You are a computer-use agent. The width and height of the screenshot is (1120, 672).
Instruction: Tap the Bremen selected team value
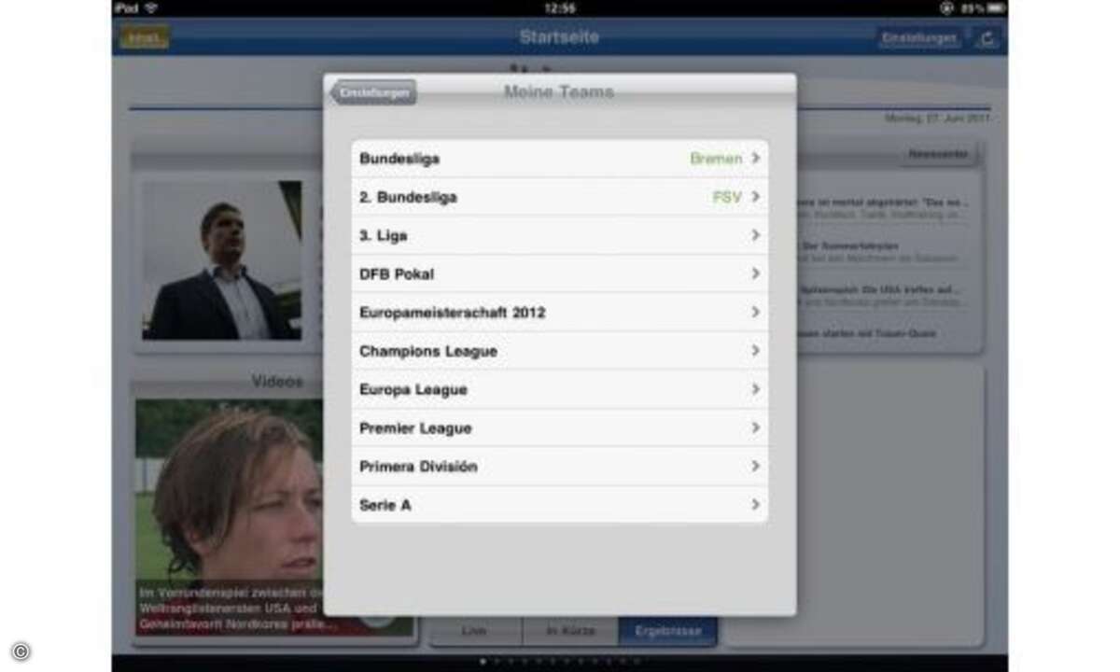point(716,159)
